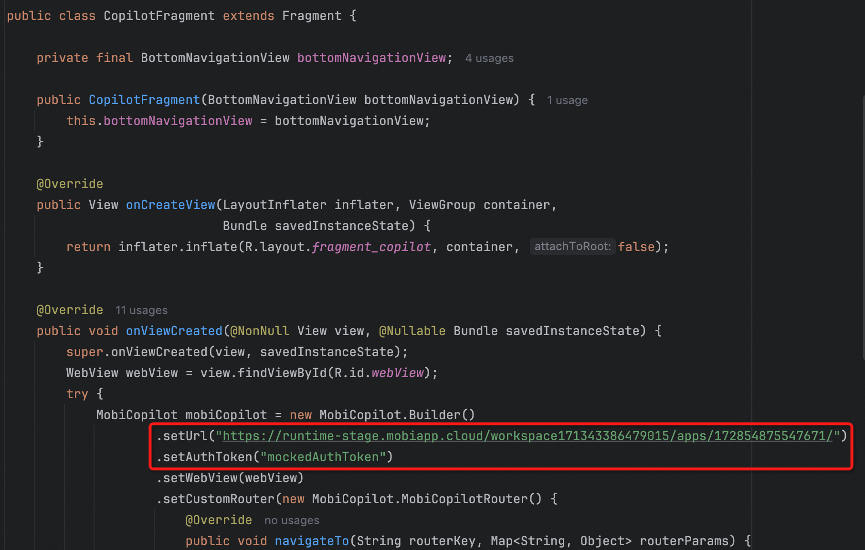The height and width of the screenshot is (550, 865).
Task: Click the try keyword
Action: (77, 394)
